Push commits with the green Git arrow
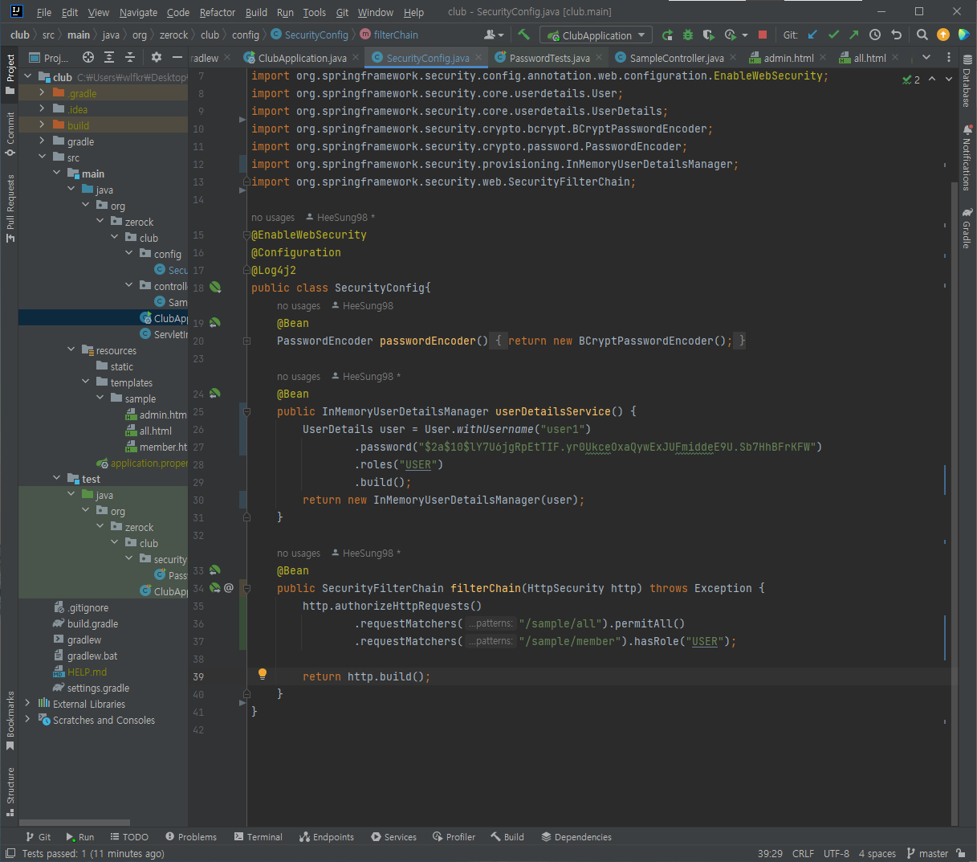This screenshot has height=862, width=977. [853, 35]
